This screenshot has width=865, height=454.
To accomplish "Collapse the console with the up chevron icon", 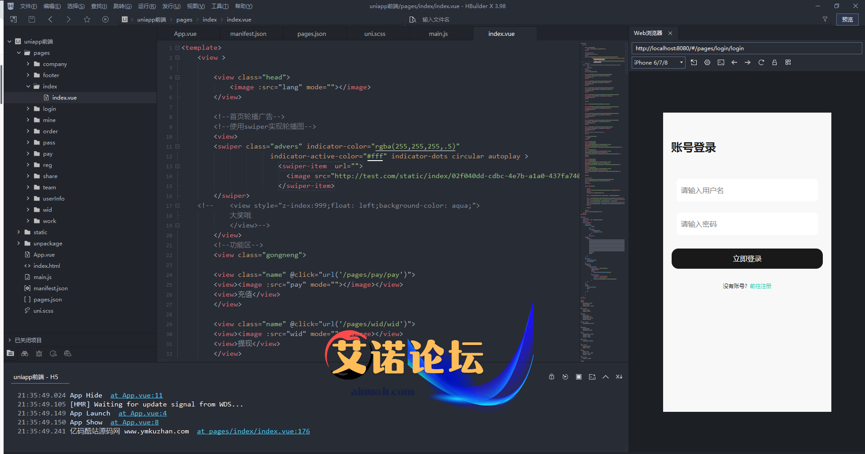I will (x=606, y=377).
